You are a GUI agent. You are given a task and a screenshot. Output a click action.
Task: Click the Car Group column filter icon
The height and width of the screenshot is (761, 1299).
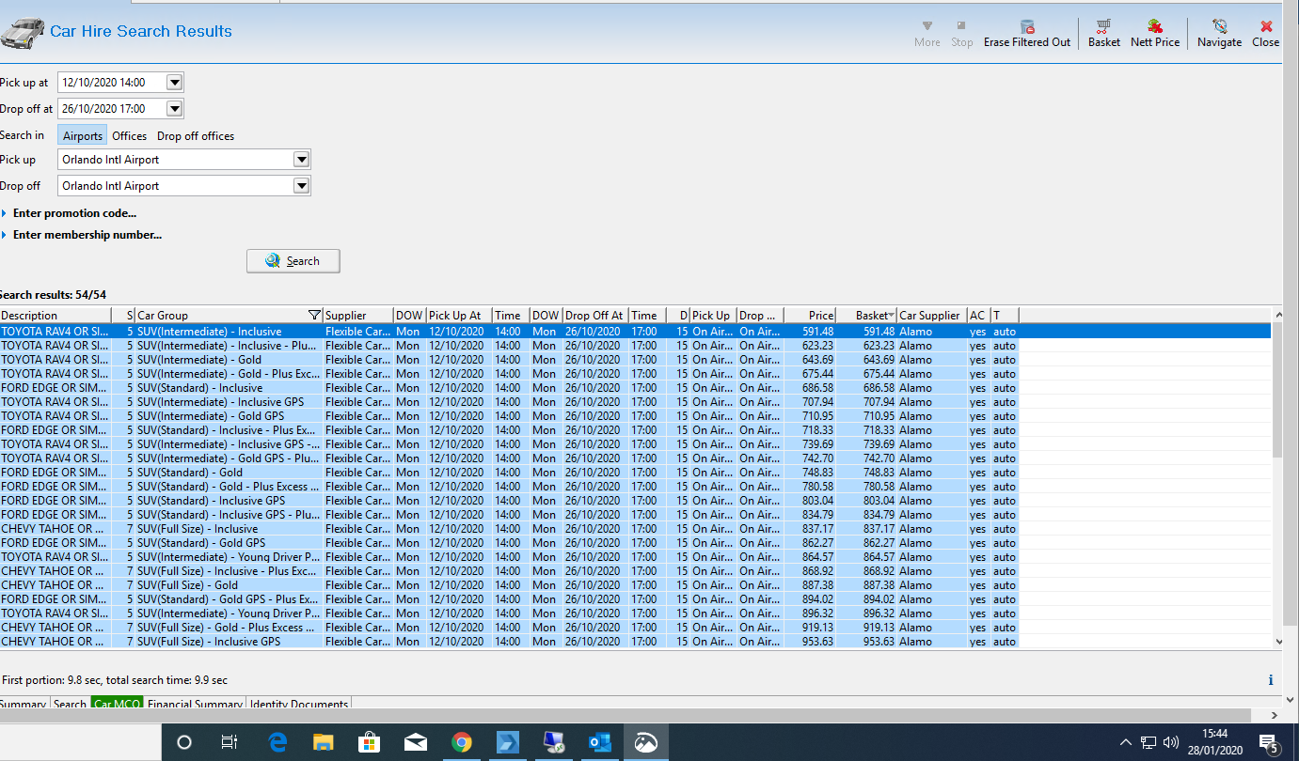click(x=314, y=316)
